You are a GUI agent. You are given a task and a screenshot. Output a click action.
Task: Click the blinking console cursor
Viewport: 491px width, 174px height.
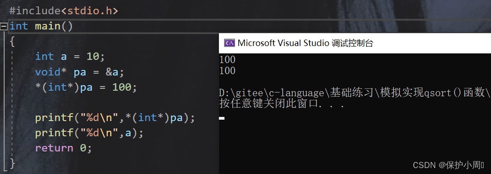222,118
